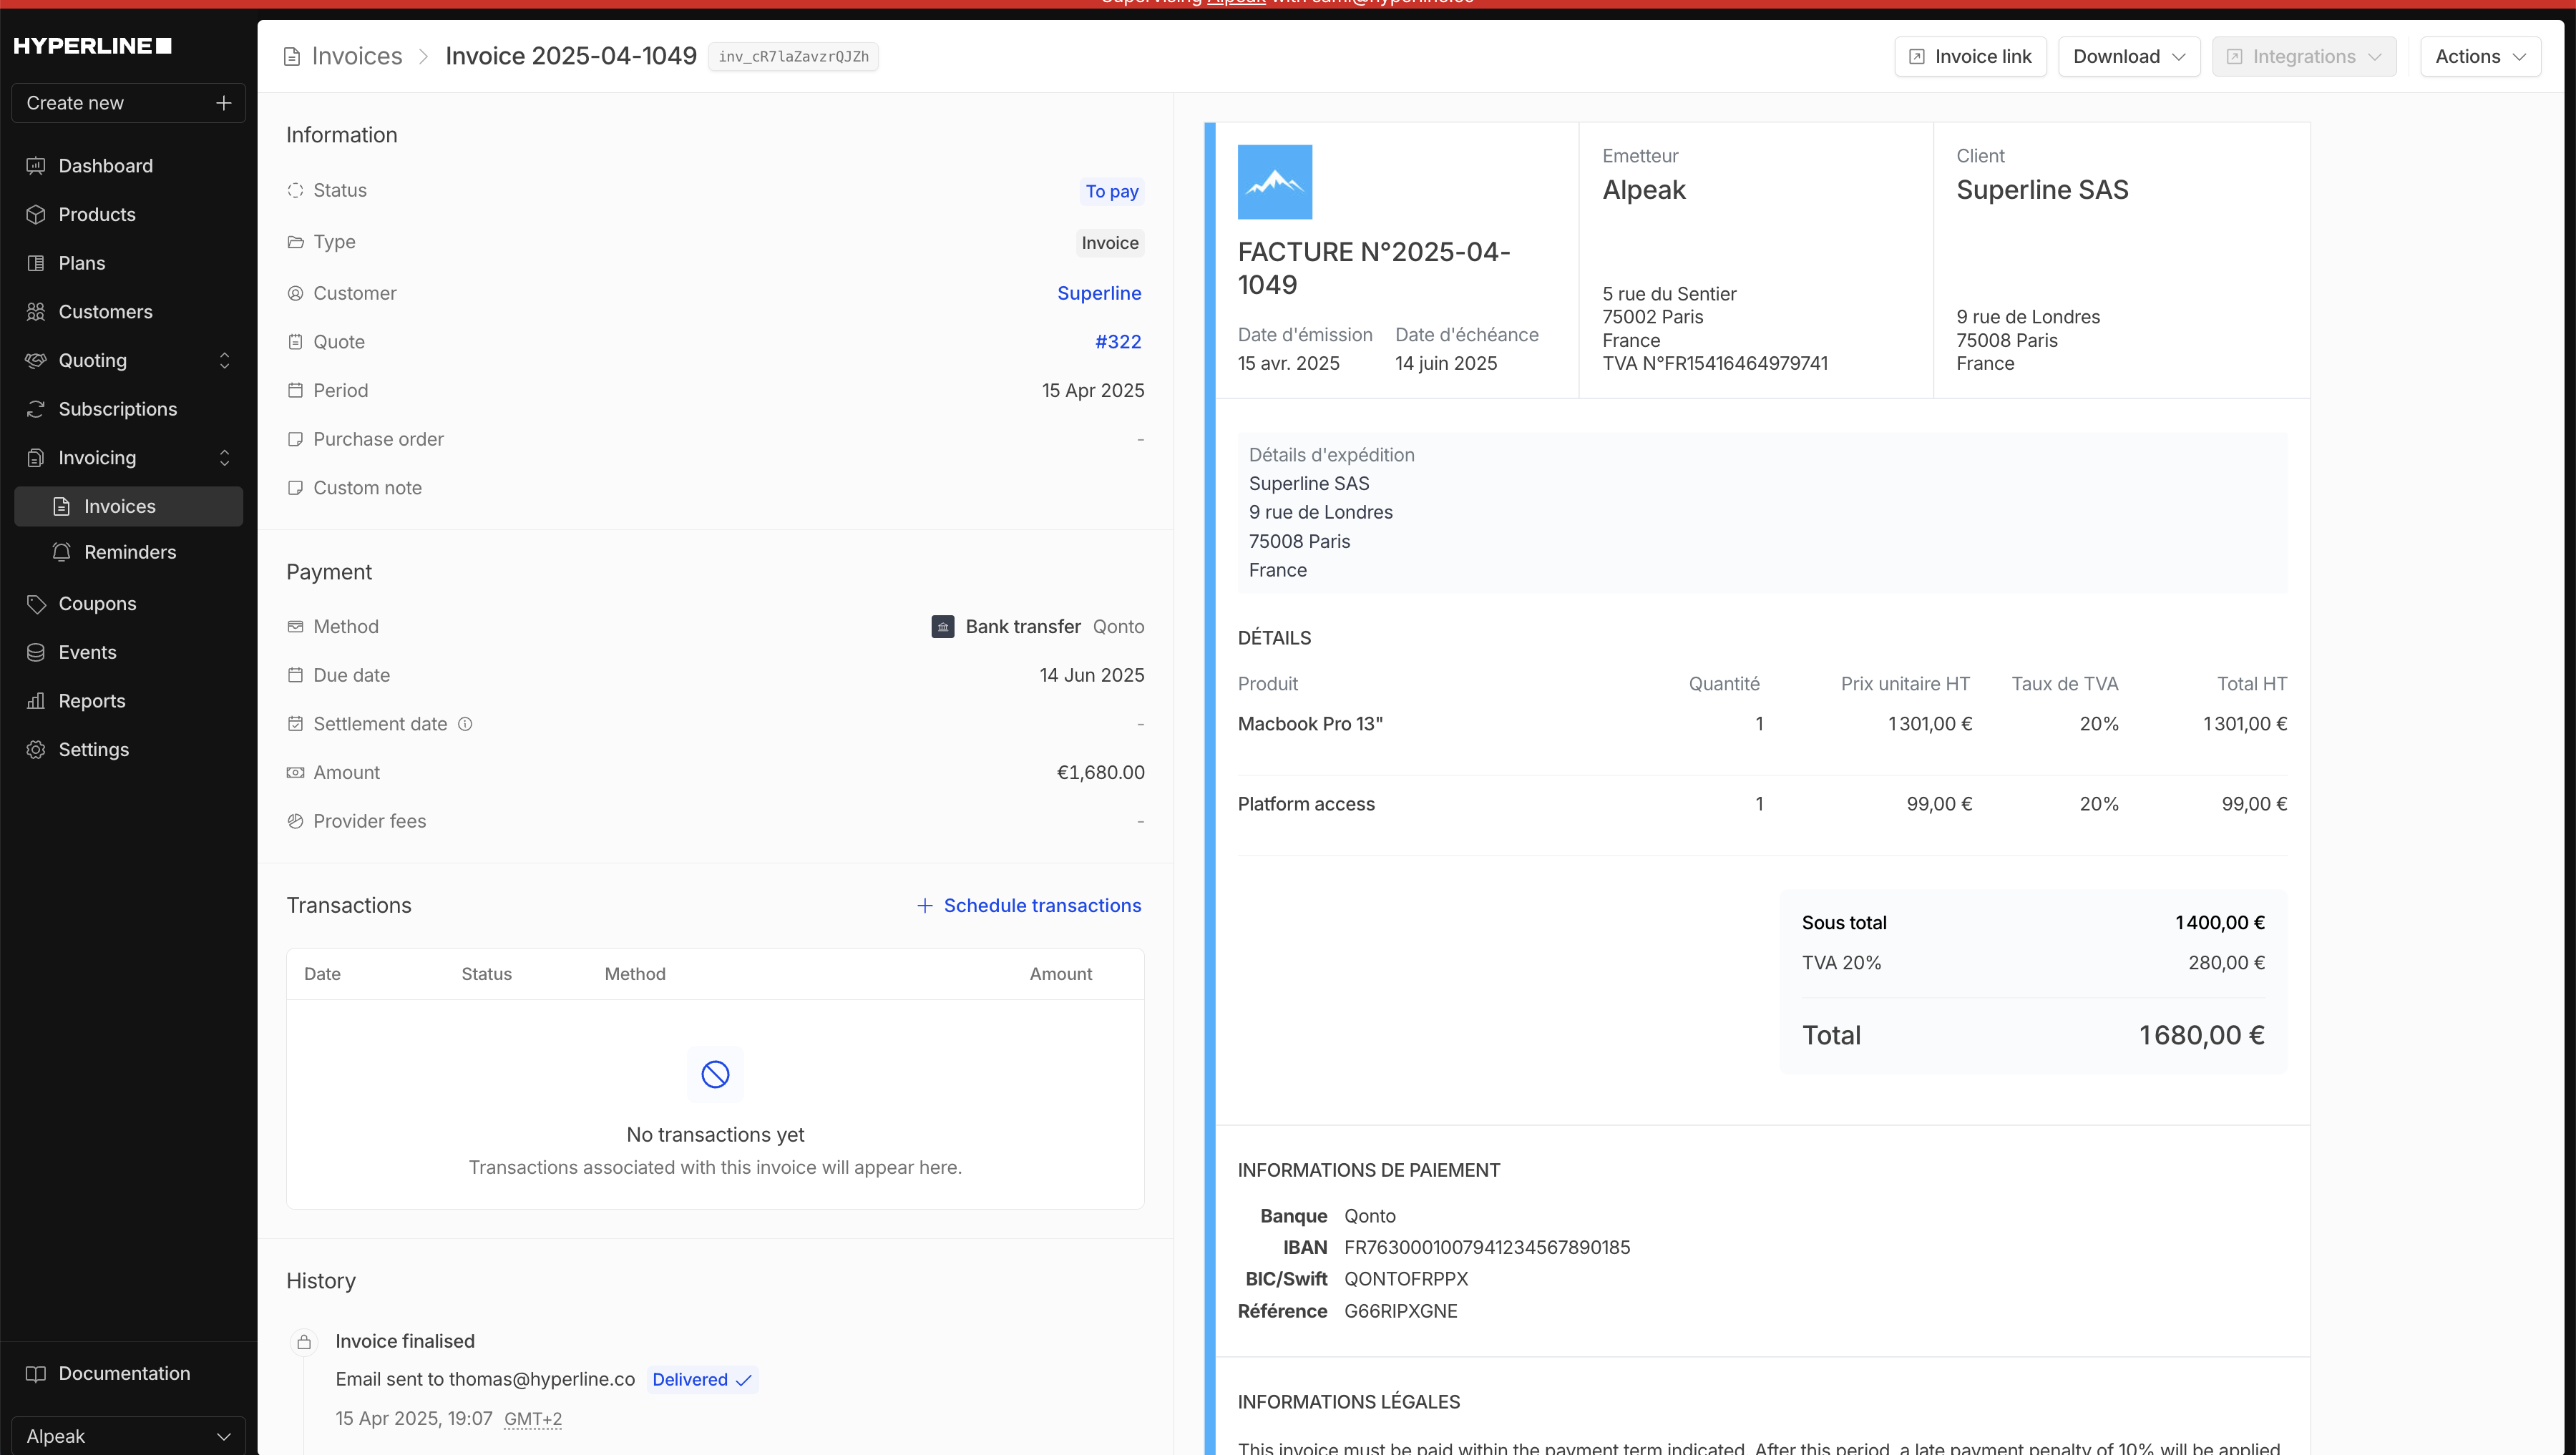This screenshot has height=1455, width=2576.
Task: Click the Invoicing document icon
Action: (36, 458)
